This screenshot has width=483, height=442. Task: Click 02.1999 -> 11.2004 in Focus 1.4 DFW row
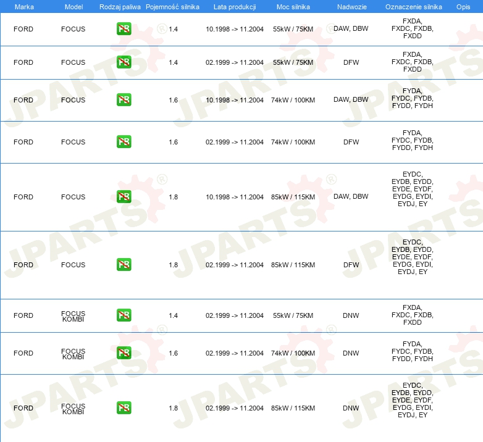[x=235, y=62]
